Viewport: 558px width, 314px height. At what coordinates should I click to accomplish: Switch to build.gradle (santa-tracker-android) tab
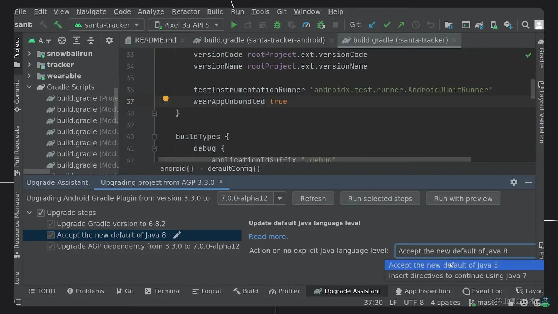[x=264, y=40]
